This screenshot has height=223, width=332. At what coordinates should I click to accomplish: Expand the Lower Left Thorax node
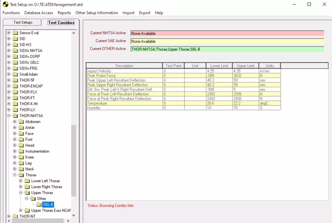(x=21, y=181)
